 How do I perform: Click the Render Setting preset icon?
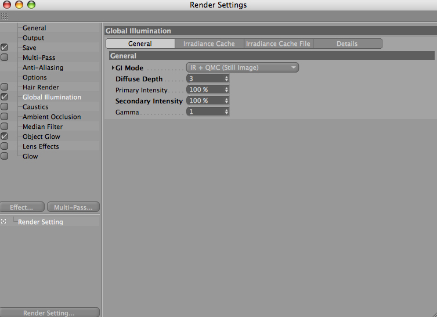tap(3, 221)
